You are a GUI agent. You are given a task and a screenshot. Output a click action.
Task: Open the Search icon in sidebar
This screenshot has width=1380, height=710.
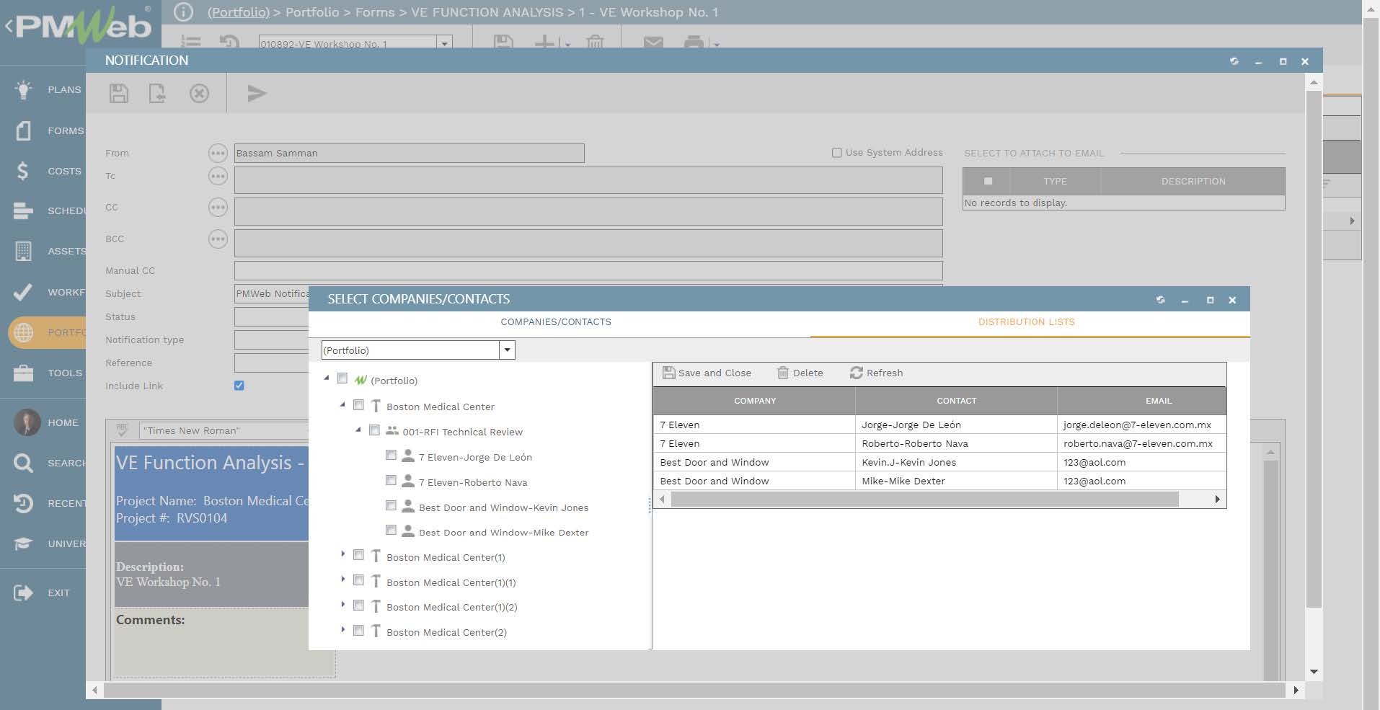tap(22, 463)
